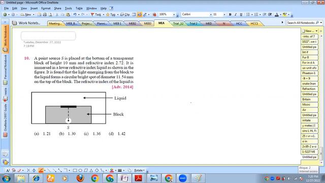Open the Task dropdown arrow
The height and width of the screenshot is (183, 325).
(103, 15)
